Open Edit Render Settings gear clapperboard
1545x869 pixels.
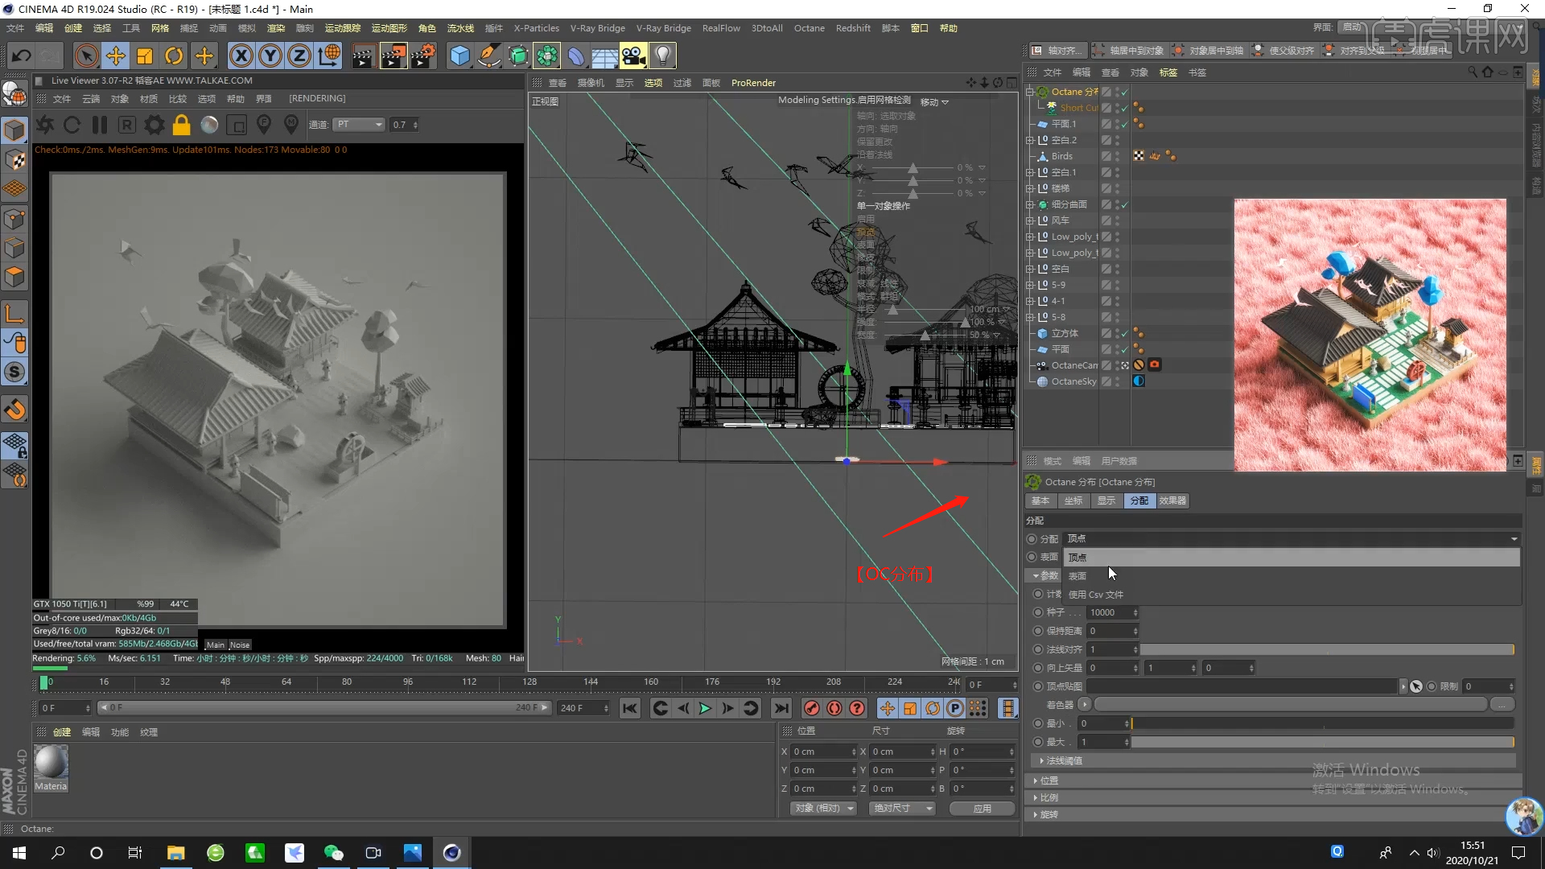tap(423, 56)
